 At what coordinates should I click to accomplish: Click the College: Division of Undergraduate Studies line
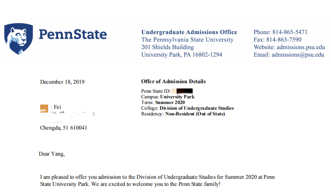point(187,108)
